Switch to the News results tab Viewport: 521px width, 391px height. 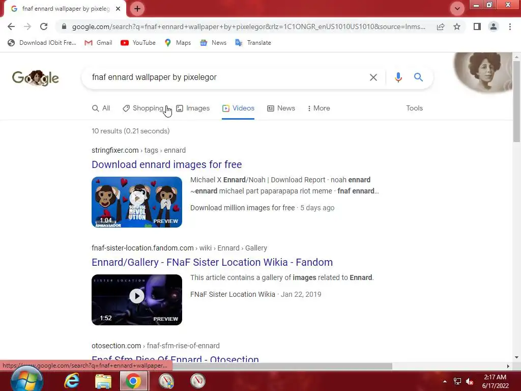(281, 108)
